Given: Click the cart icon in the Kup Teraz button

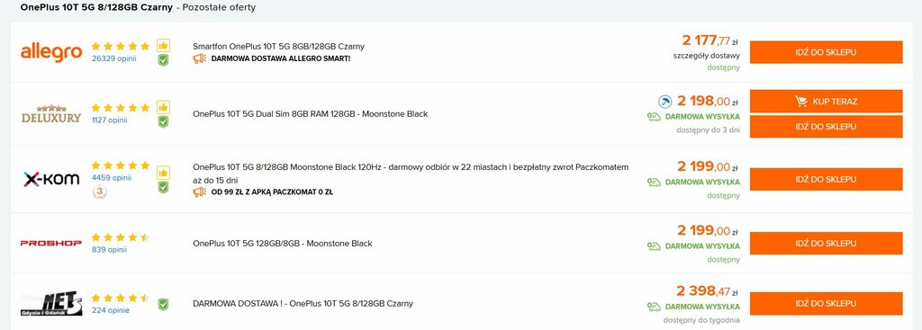Looking at the screenshot, I should pyautogui.click(x=800, y=102).
